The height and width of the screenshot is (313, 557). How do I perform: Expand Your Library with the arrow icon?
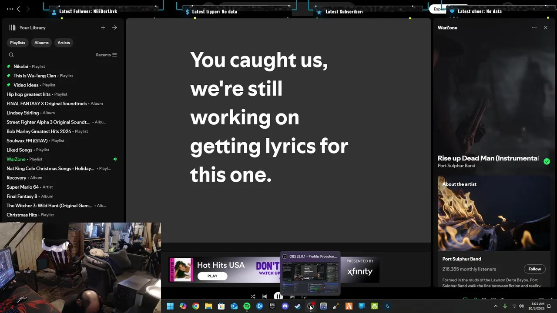click(114, 27)
